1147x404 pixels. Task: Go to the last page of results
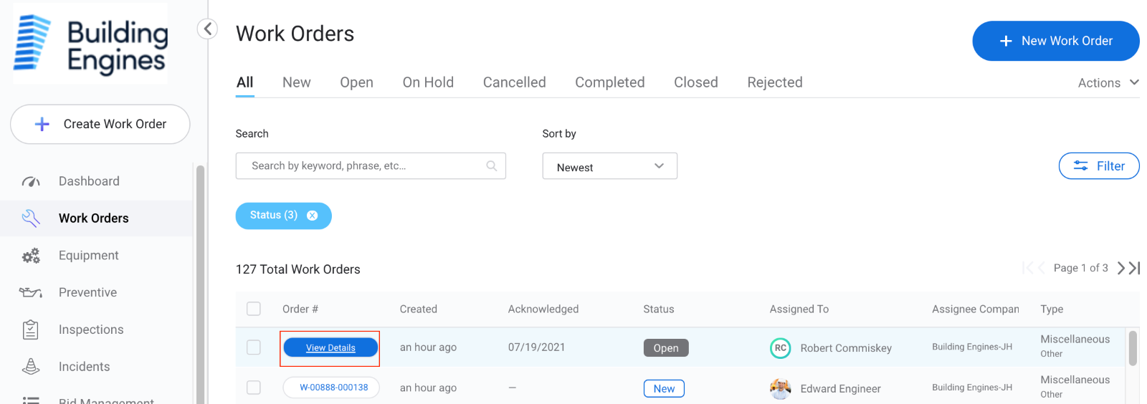point(1135,268)
